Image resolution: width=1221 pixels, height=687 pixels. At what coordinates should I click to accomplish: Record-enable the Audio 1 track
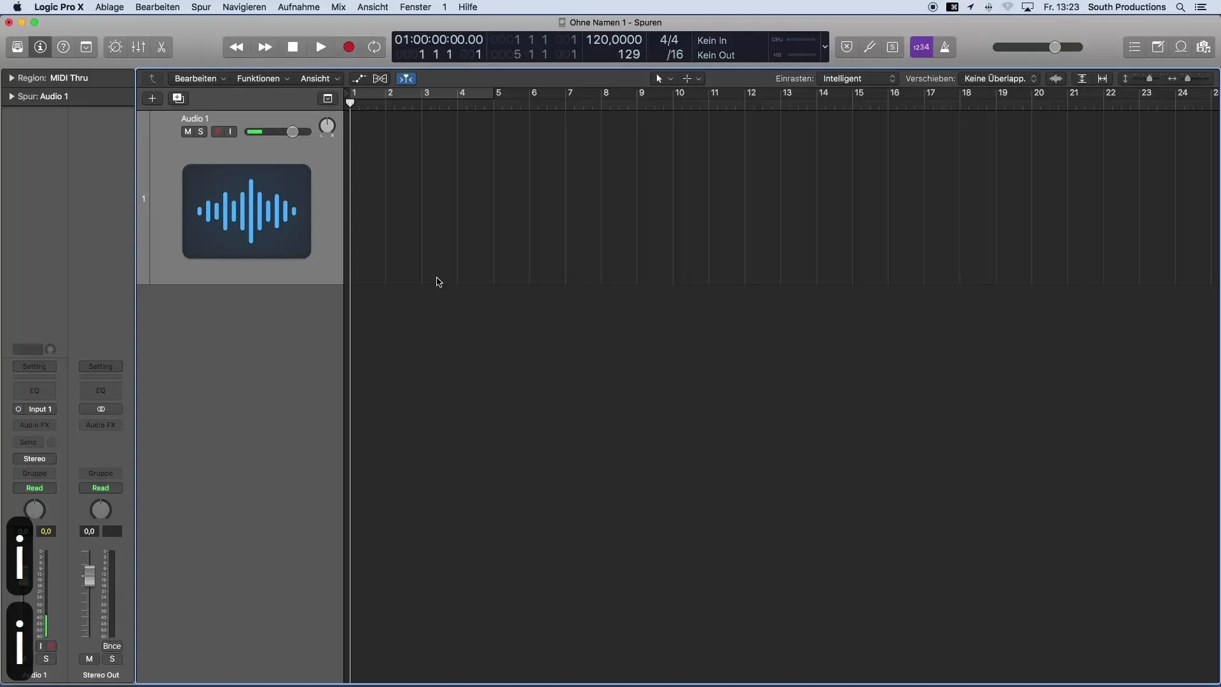[217, 132]
